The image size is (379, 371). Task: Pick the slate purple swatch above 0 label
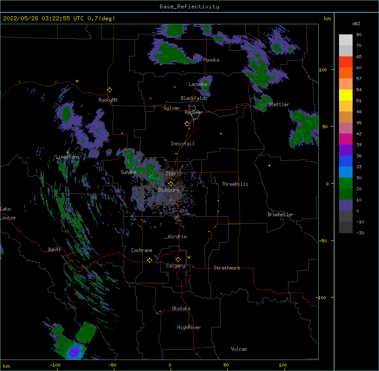coord(346,205)
